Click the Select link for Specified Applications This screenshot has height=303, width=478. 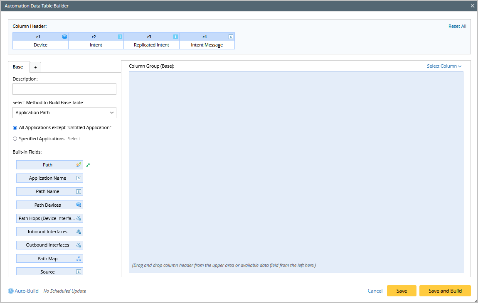(74, 139)
